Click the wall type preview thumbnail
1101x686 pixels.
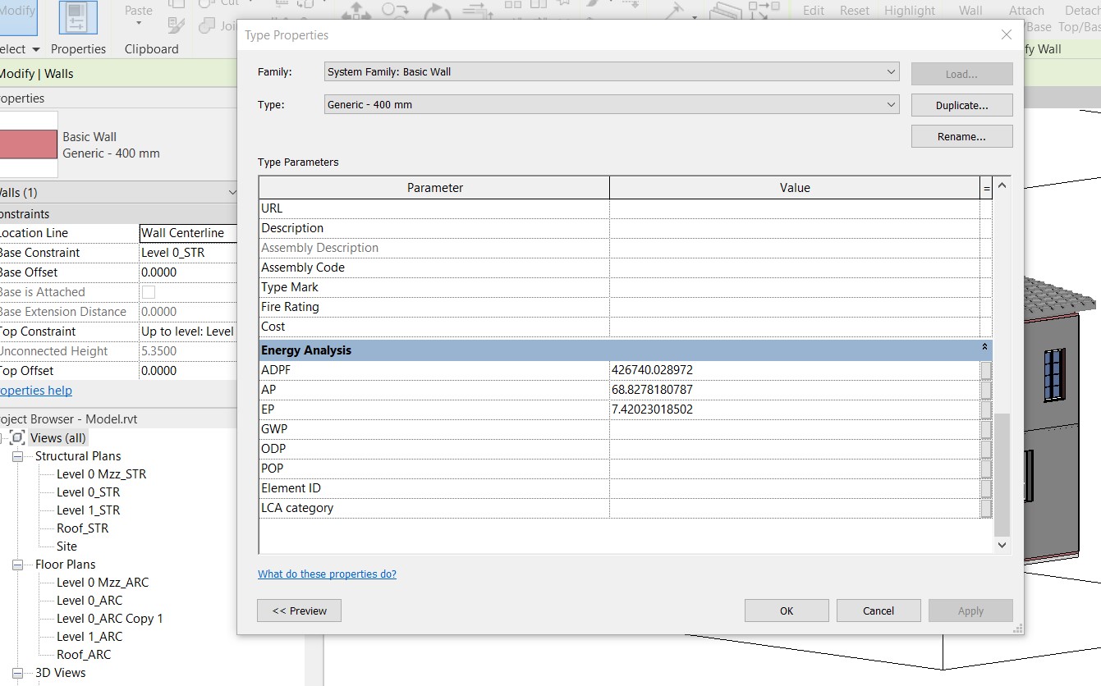tap(29, 144)
